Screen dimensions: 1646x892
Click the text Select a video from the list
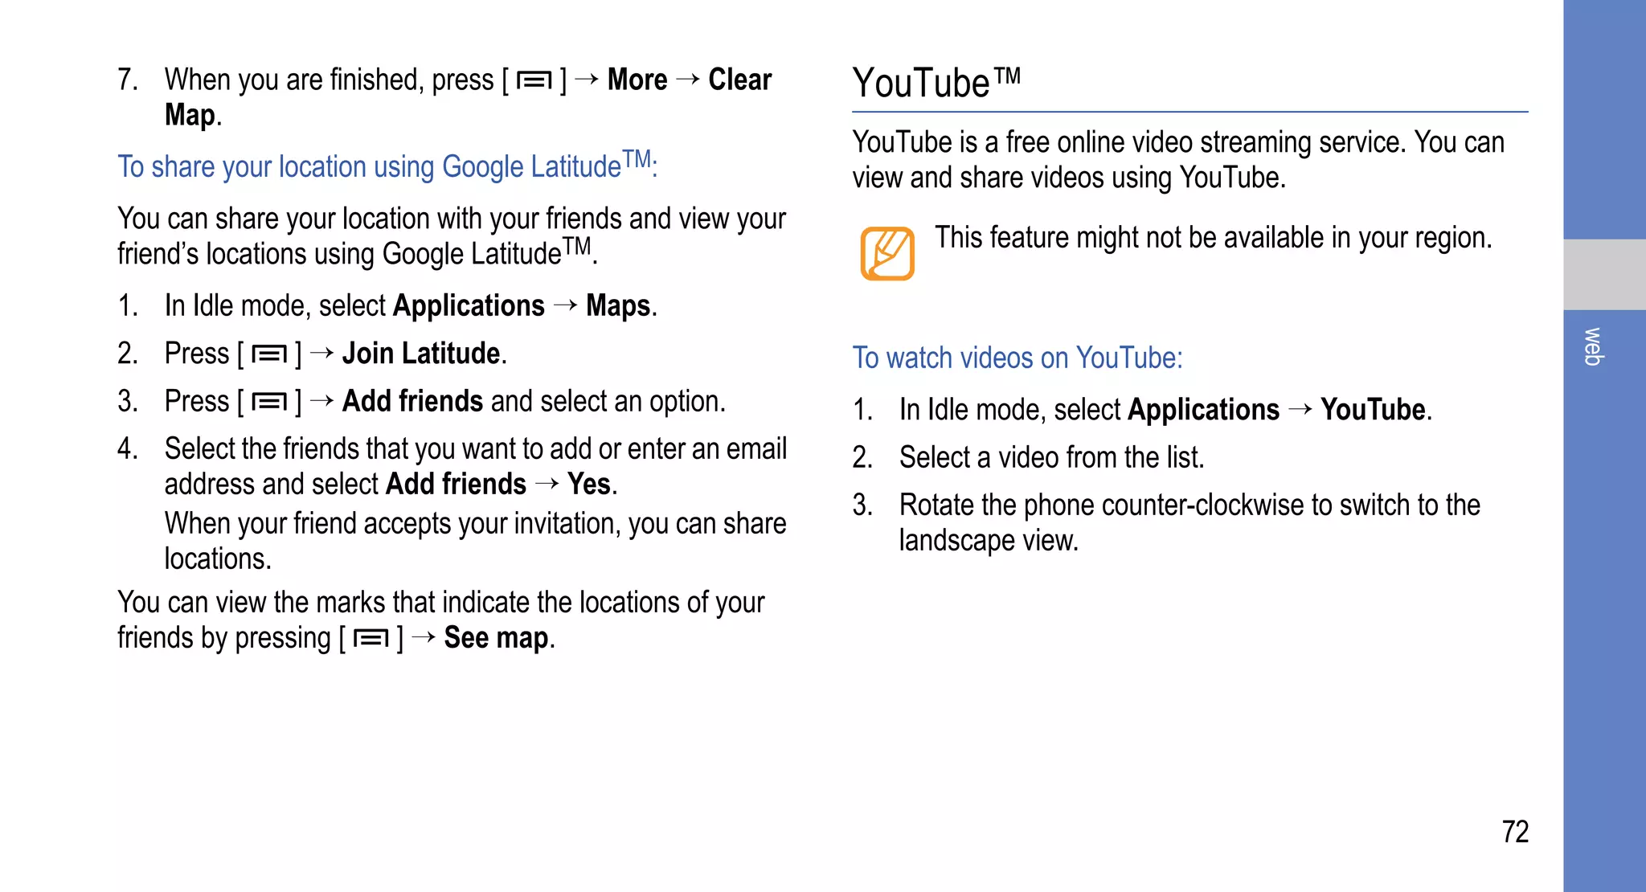point(1052,457)
